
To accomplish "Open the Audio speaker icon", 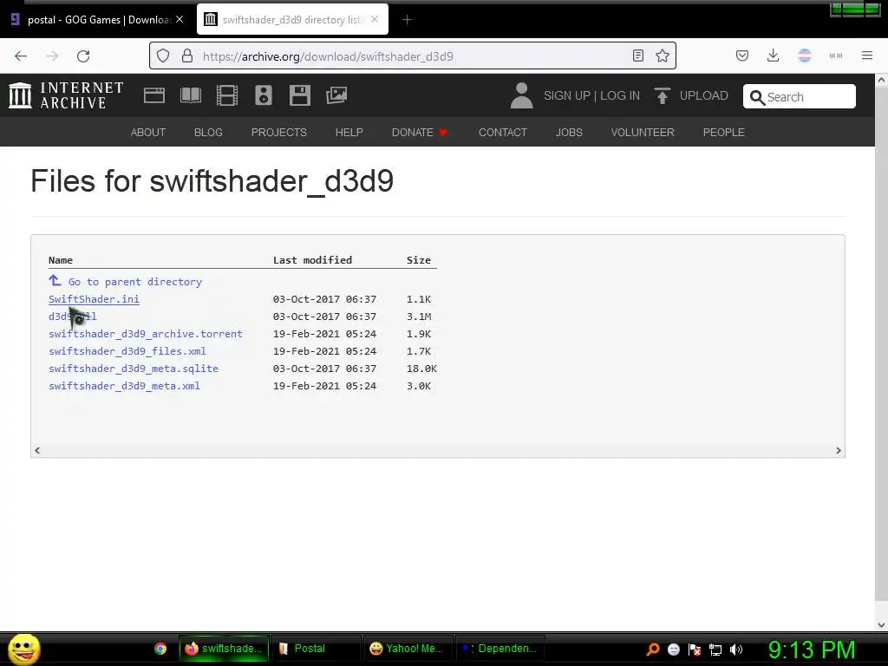I will point(264,95).
